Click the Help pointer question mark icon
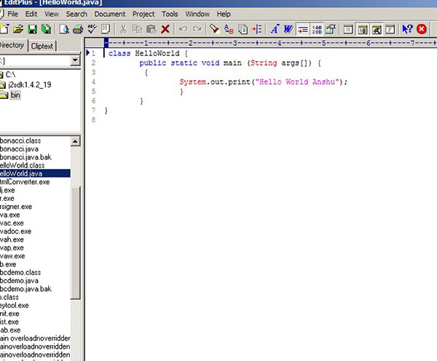Viewport: 437px width, 361px height. click(x=407, y=29)
